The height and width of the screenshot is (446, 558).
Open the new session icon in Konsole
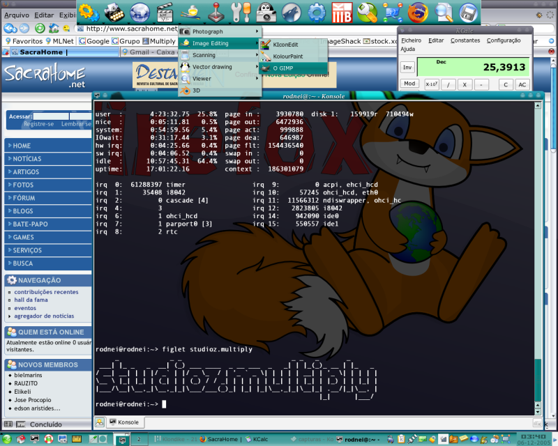[100, 422]
